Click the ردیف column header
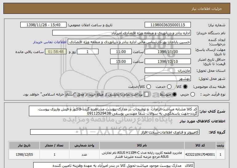 tap(220, 145)
